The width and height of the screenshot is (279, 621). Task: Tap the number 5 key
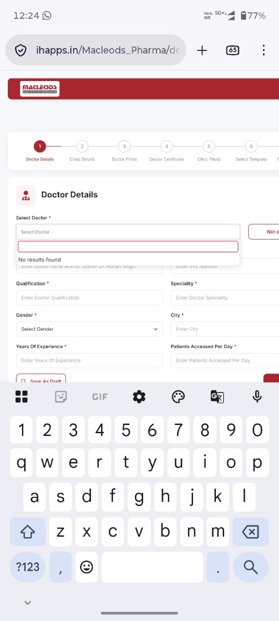point(126,430)
